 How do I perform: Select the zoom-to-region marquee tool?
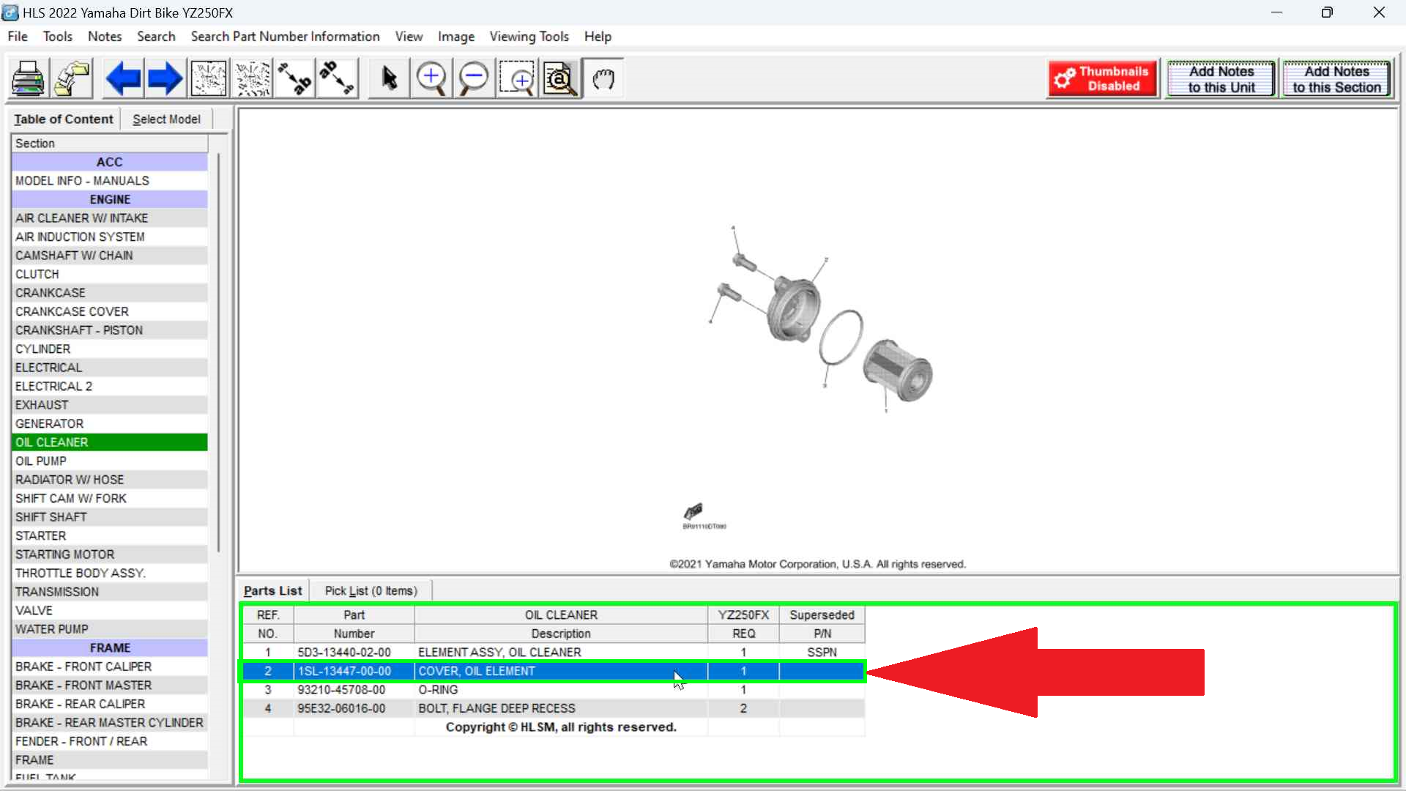(x=518, y=78)
